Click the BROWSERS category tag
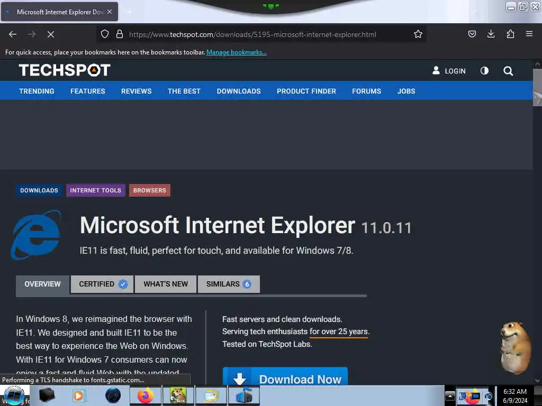542x406 pixels. pos(150,190)
